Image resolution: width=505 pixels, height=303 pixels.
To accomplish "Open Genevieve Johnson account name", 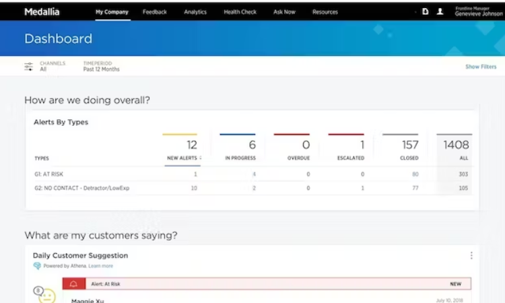I will point(479,13).
